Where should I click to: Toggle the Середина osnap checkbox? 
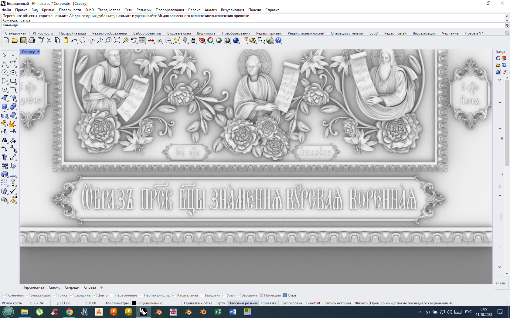coord(71,295)
